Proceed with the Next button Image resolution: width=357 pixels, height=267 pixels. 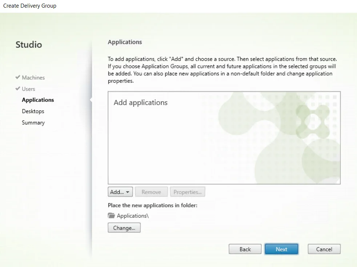pos(281,249)
